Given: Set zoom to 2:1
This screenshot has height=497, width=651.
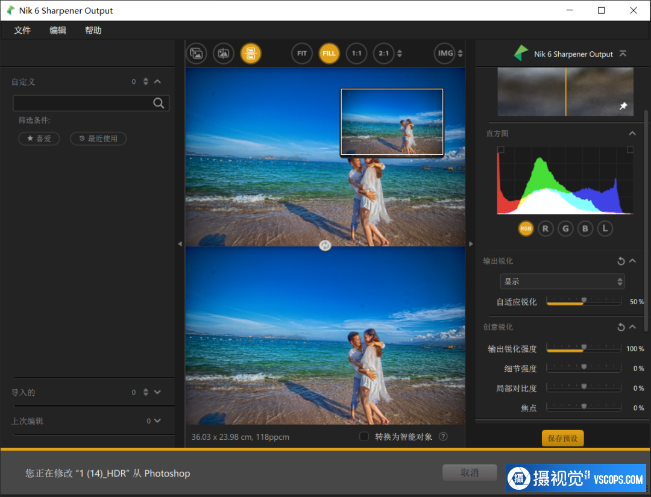Looking at the screenshot, I should [383, 54].
